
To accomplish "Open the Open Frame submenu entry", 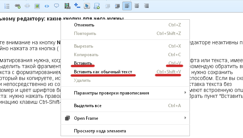I will (x=125, y=118).
